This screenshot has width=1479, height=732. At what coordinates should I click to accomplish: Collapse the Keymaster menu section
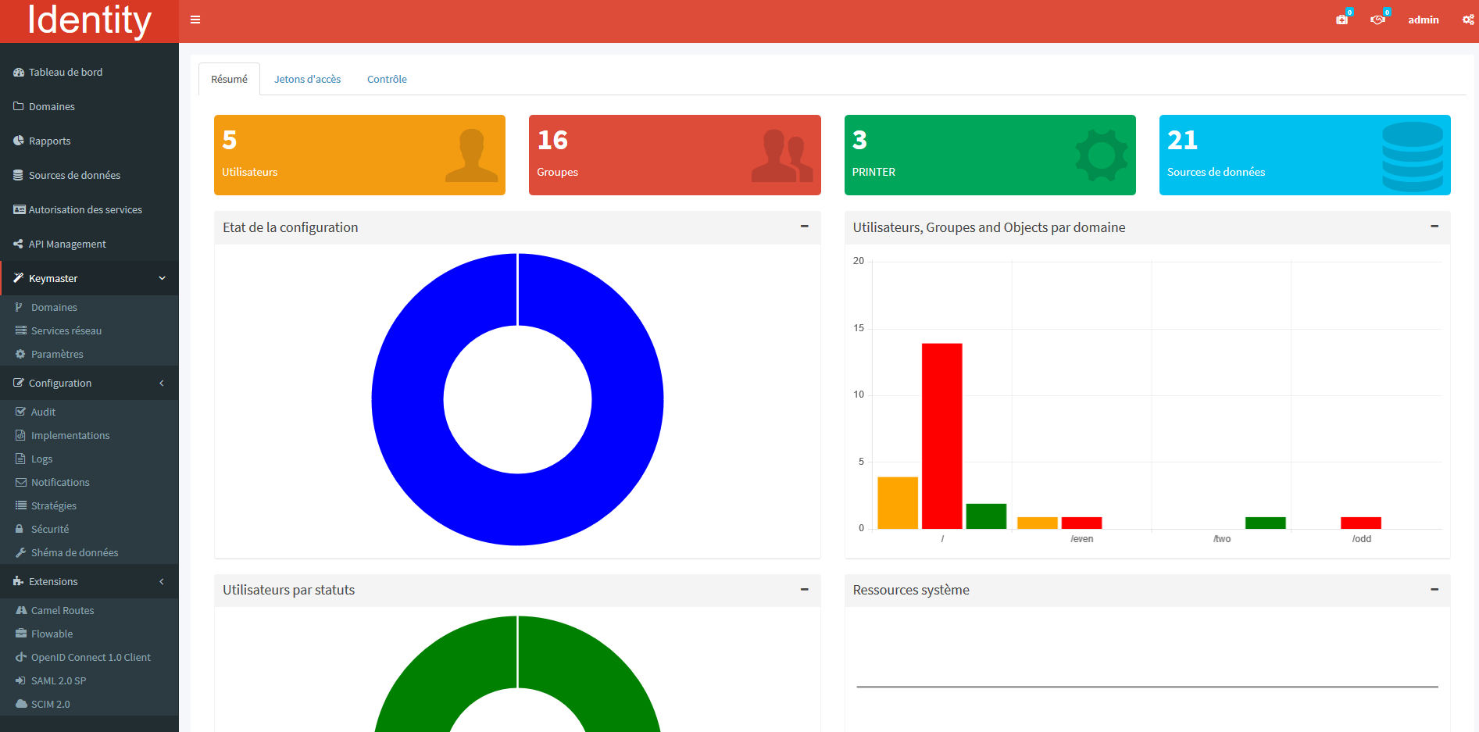162,278
